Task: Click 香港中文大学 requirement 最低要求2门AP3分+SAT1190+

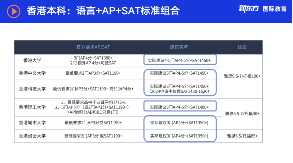Action: click(x=93, y=73)
